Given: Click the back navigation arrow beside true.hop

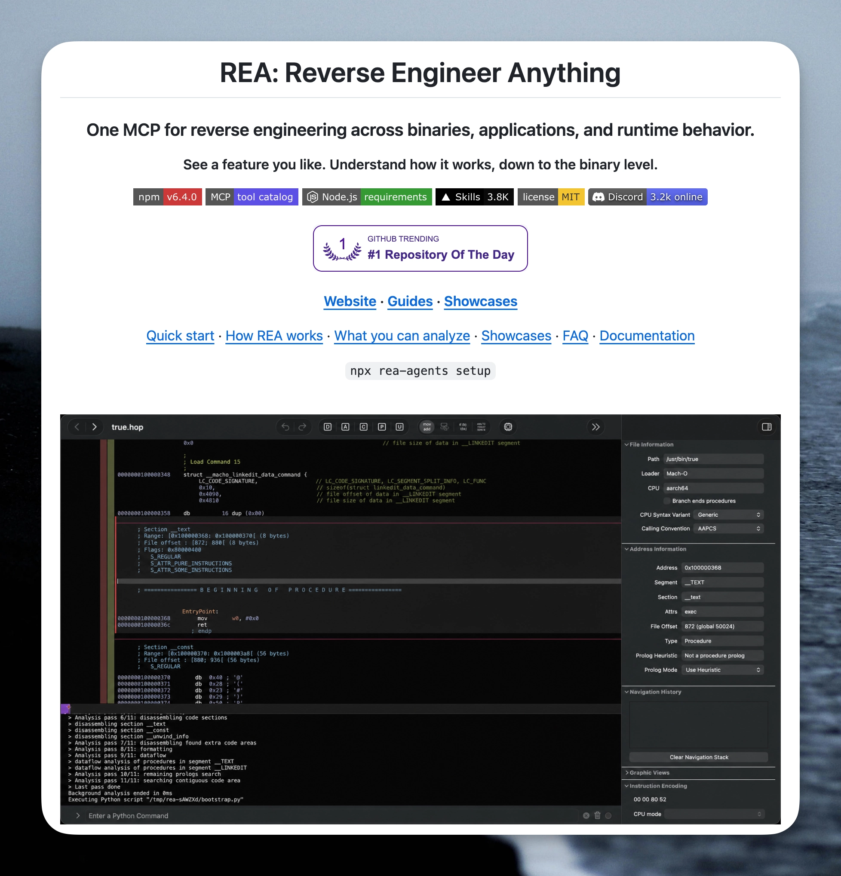Looking at the screenshot, I should [x=77, y=427].
